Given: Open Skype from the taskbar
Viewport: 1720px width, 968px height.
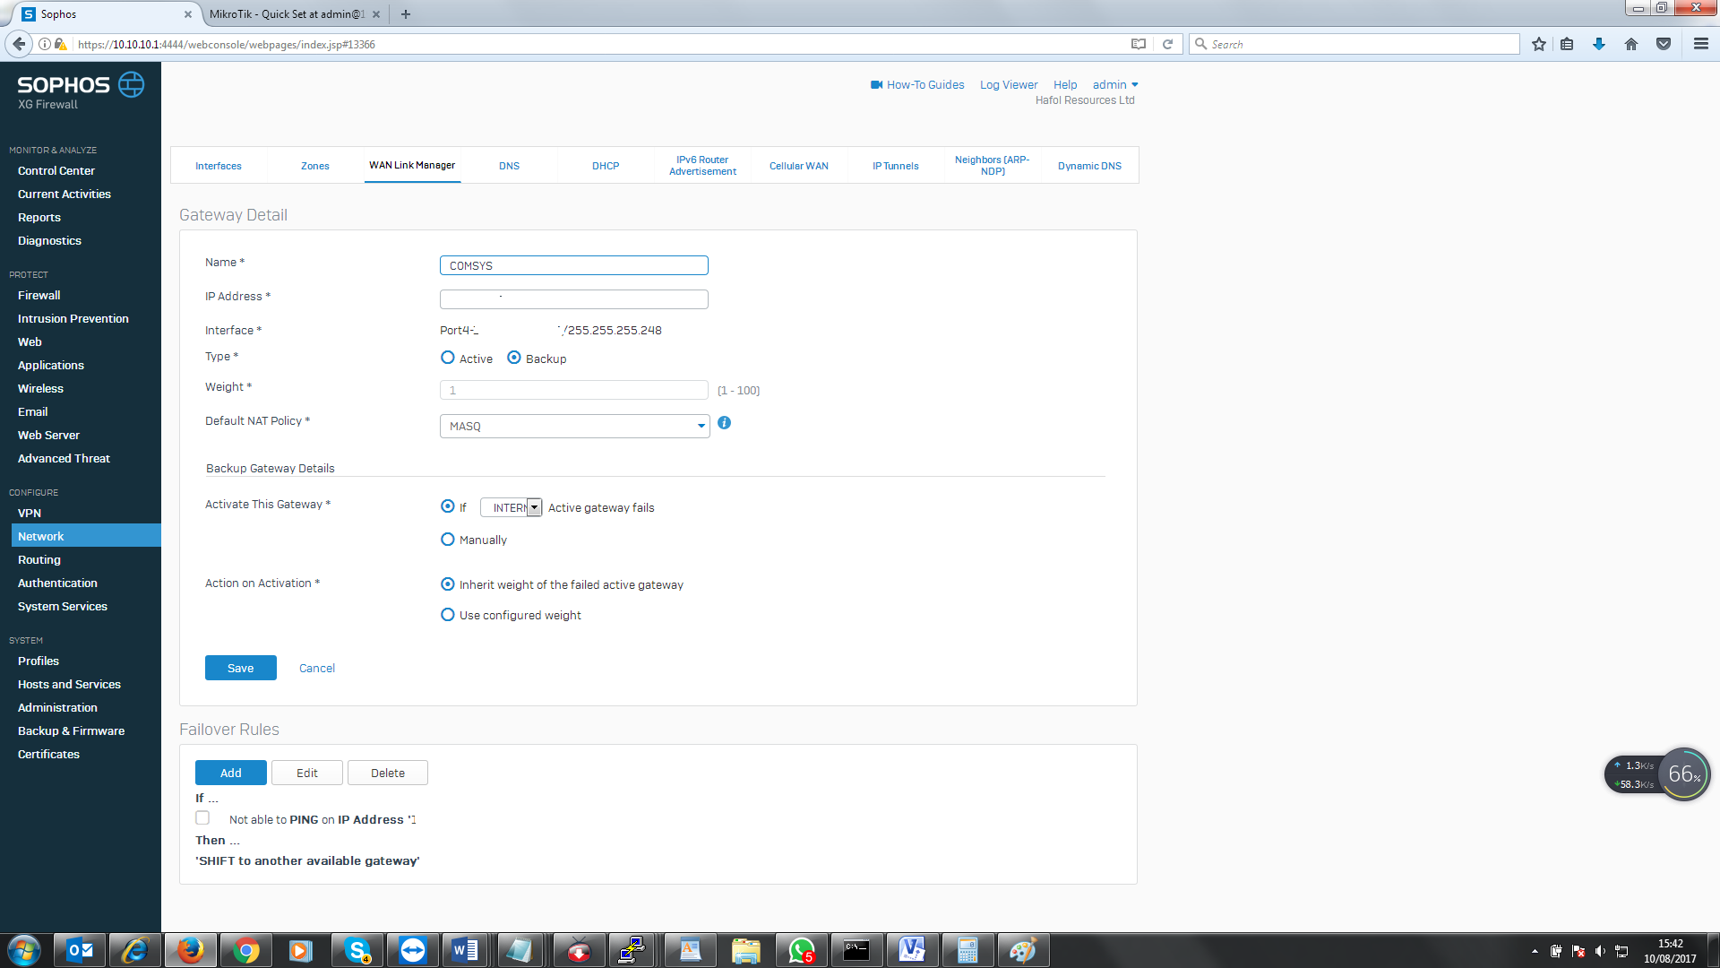Looking at the screenshot, I should pos(357,950).
